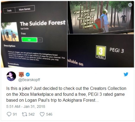Click the PEGI 3 rating badge

point(101,52)
